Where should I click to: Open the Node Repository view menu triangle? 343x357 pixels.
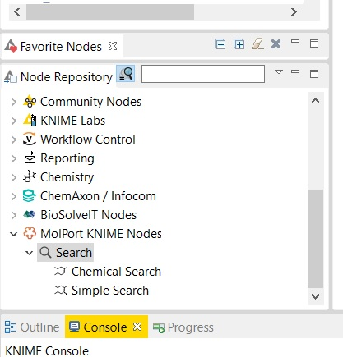point(279,72)
